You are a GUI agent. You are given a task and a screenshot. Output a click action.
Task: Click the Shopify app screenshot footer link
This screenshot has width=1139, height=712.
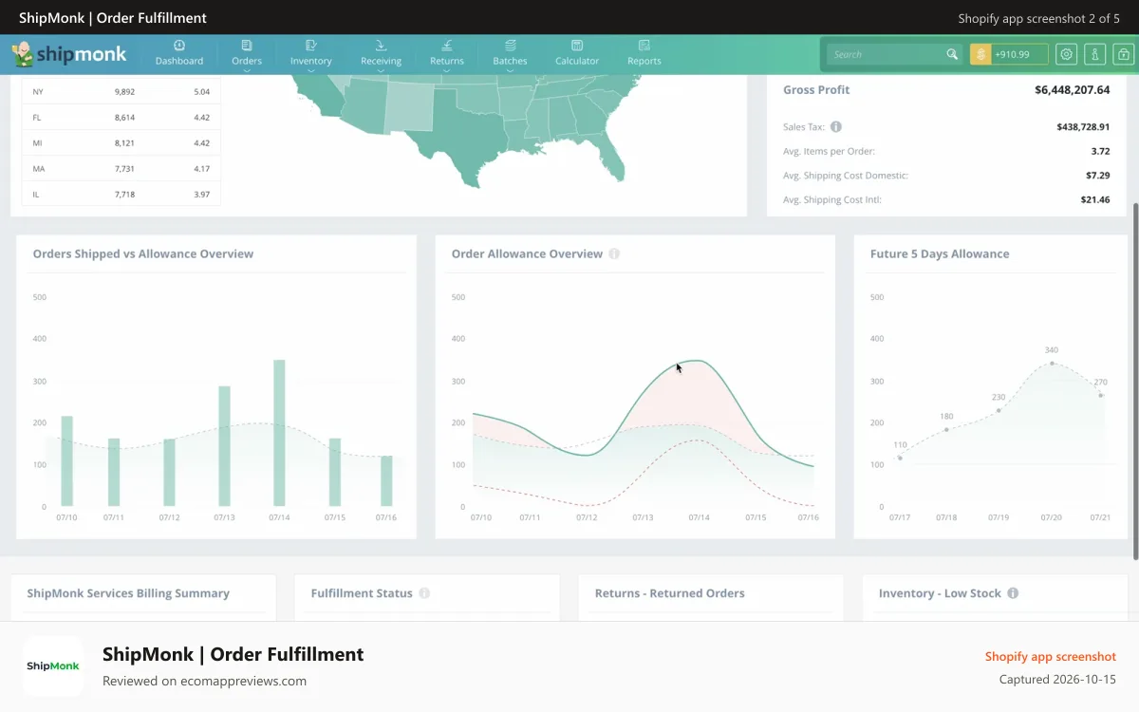[x=1051, y=657]
